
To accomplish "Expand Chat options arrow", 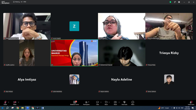I will pos(101,102).
